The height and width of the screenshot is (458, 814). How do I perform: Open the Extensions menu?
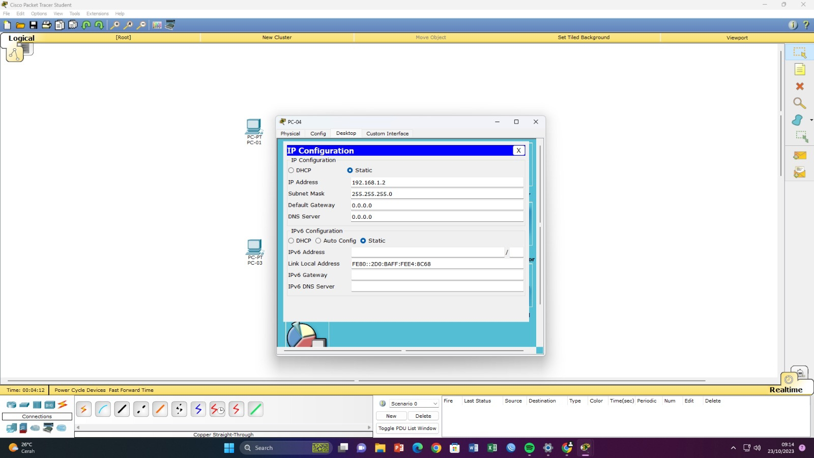coord(97,14)
